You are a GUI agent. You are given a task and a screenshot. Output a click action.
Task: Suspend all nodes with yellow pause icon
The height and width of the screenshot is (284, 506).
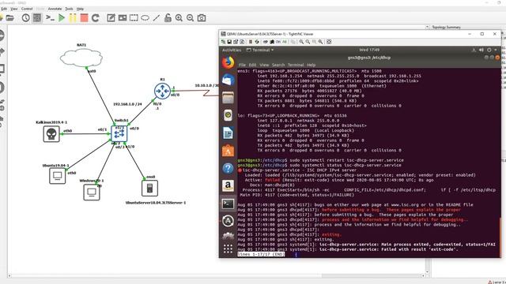[73, 17]
